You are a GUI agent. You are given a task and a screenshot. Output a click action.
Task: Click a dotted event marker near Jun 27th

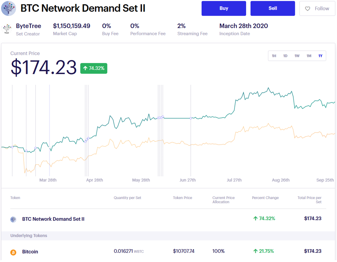point(191,143)
